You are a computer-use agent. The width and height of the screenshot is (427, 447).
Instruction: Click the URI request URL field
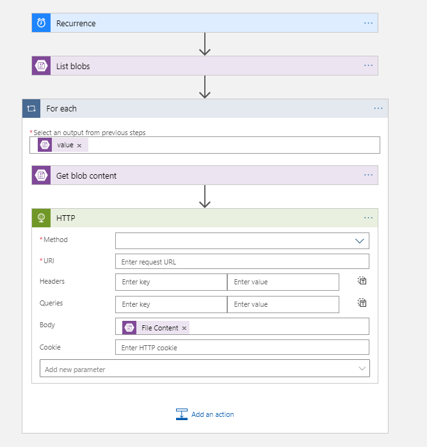(x=242, y=261)
